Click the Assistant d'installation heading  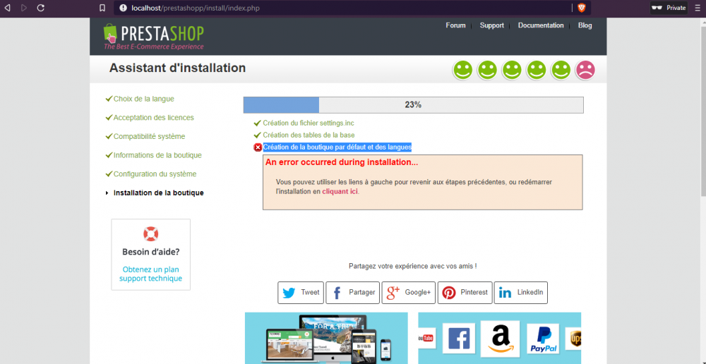pos(177,68)
